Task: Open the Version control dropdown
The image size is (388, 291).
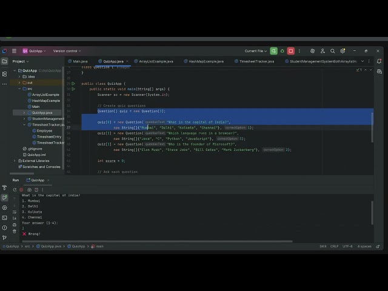Action: [x=67, y=51]
